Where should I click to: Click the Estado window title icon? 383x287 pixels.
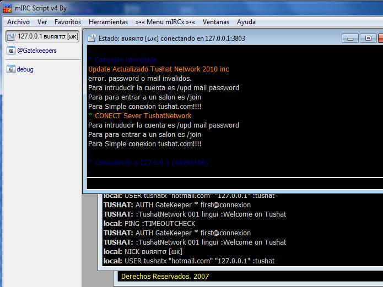point(92,38)
